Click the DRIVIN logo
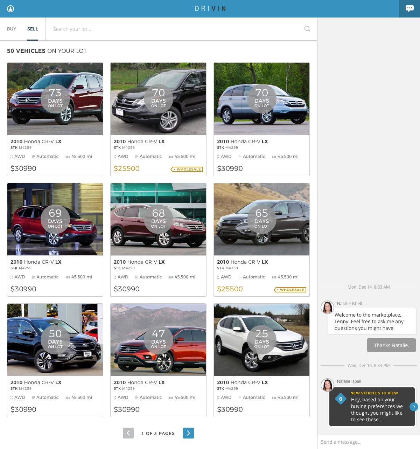 click(210, 9)
